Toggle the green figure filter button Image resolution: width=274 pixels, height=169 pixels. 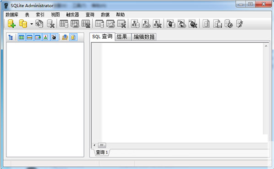point(46,37)
